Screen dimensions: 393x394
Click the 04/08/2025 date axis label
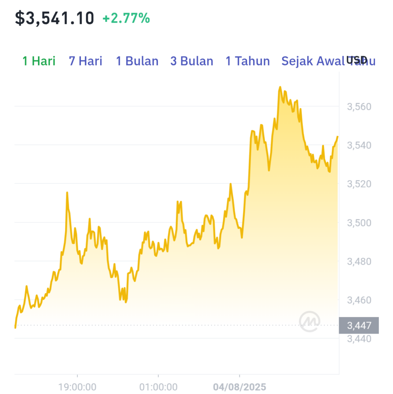coord(240,387)
